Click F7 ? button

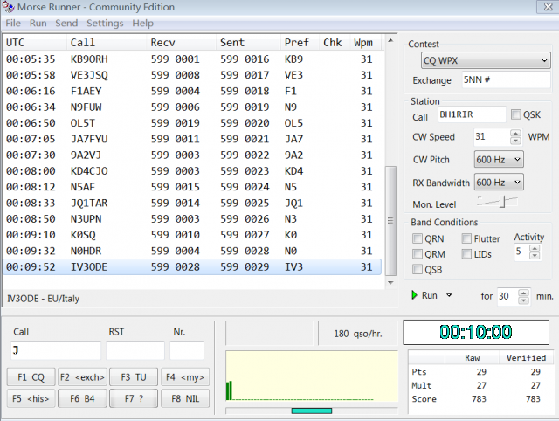134,398
